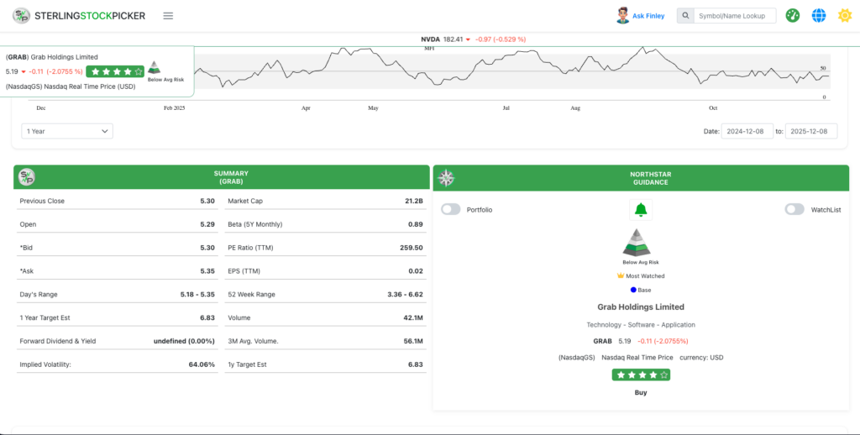Open the green dashboard gauge icon

[793, 16]
